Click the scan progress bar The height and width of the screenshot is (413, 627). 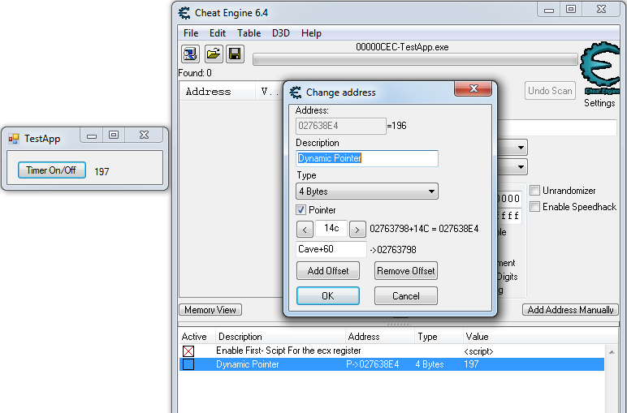point(415,59)
